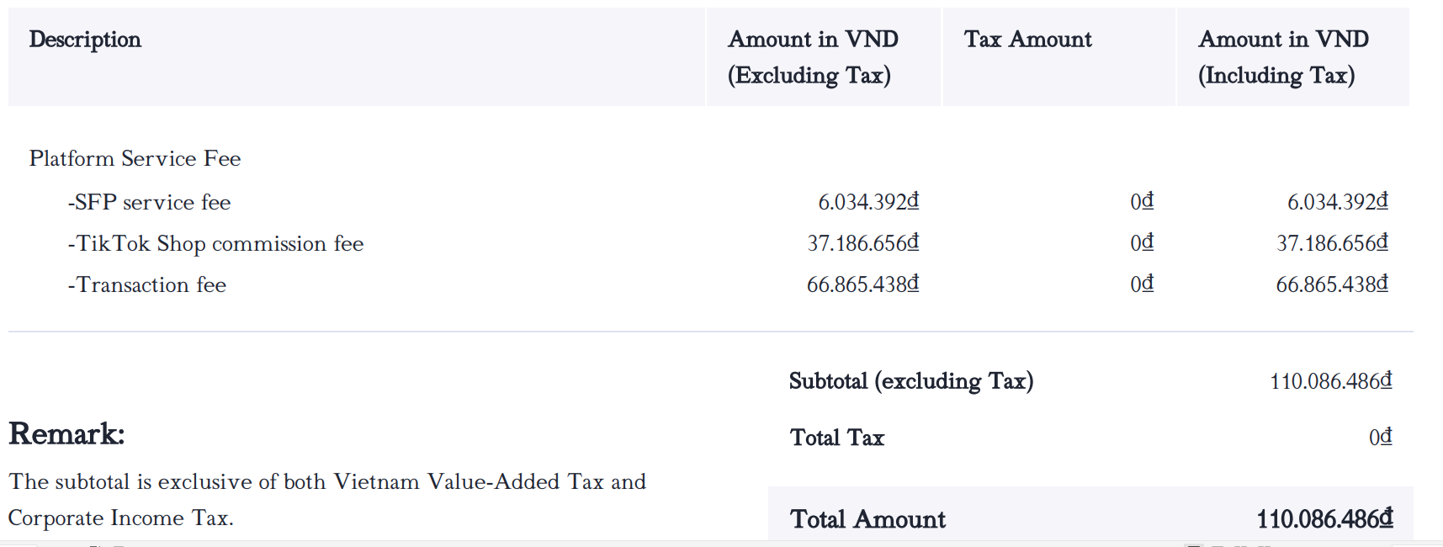Click the Description column header
This screenshot has width=1443, height=547.
coord(85,40)
